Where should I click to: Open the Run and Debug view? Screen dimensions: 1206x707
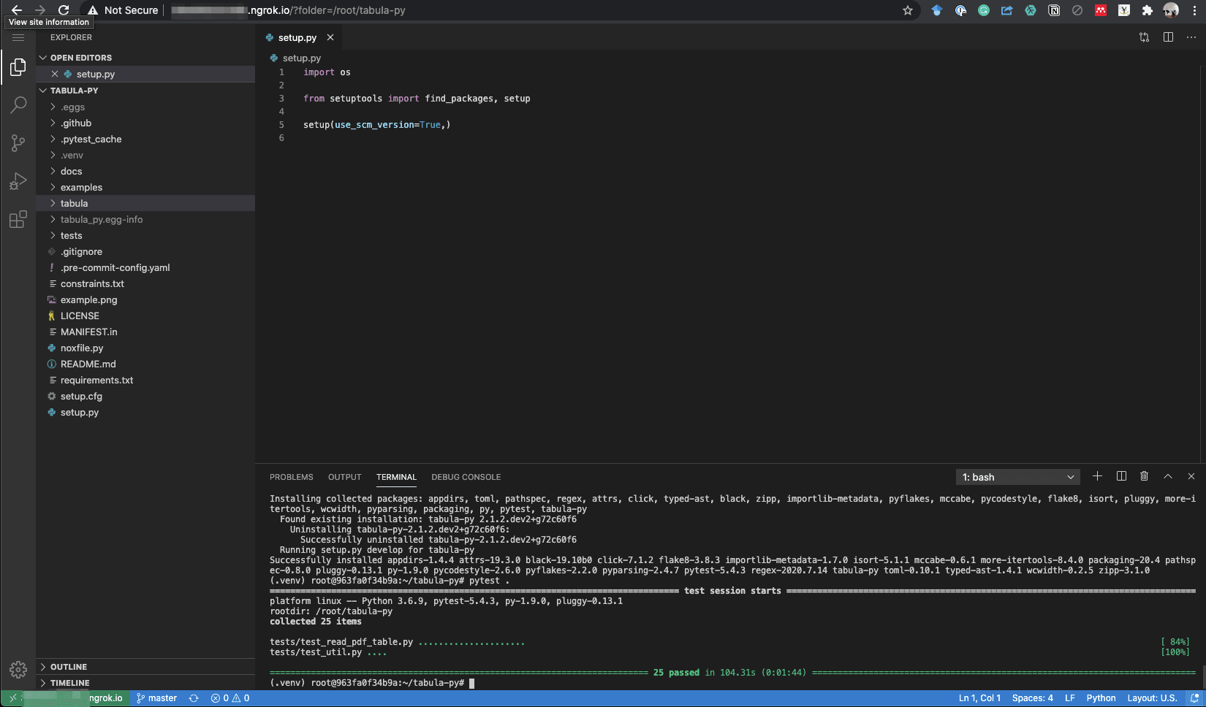18,181
